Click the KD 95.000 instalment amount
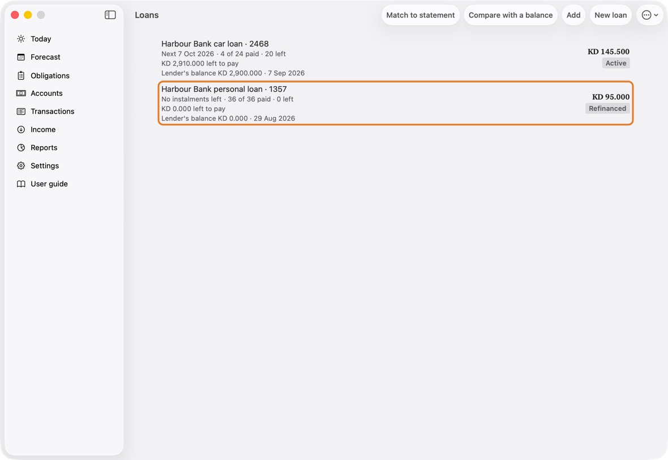This screenshot has width=668, height=460. coord(610,97)
